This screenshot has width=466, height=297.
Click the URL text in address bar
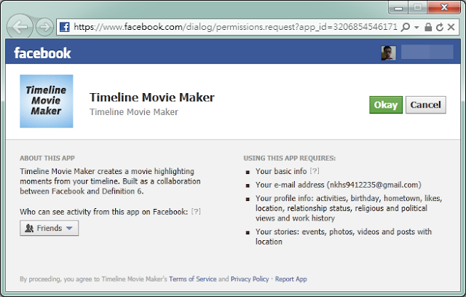point(235,27)
